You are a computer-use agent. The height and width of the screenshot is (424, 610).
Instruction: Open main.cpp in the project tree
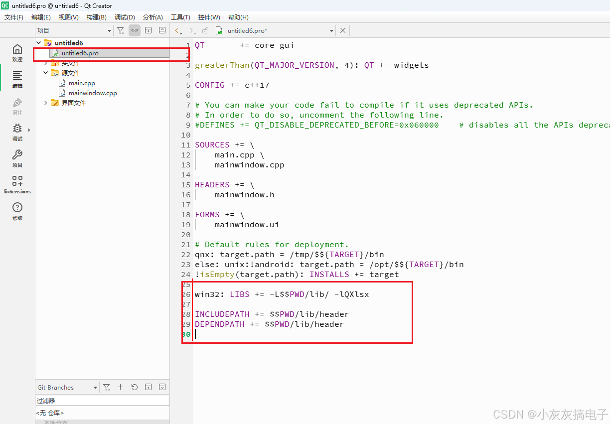point(82,83)
